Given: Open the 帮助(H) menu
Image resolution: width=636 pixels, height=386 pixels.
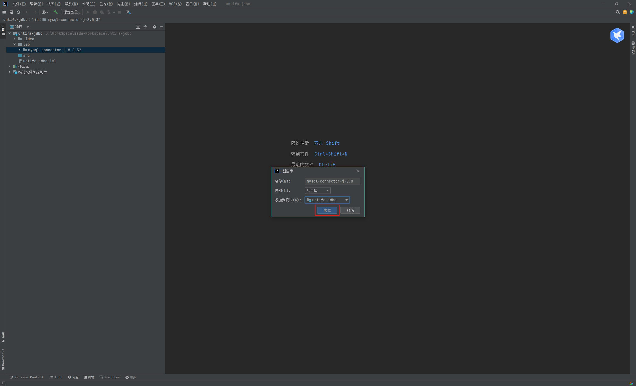Looking at the screenshot, I should coord(210,4).
